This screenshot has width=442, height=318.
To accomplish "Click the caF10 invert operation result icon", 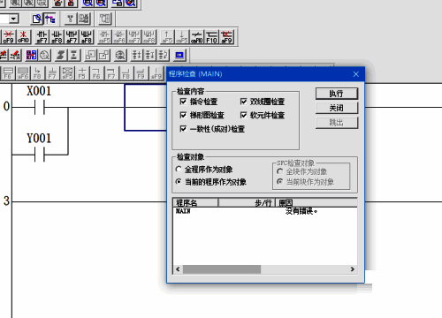I will click(x=197, y=37).
